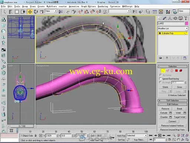This screenshot has width=190, height=143.
Task: Expand the Soft Selection rollout
Action: click(173, 101)
